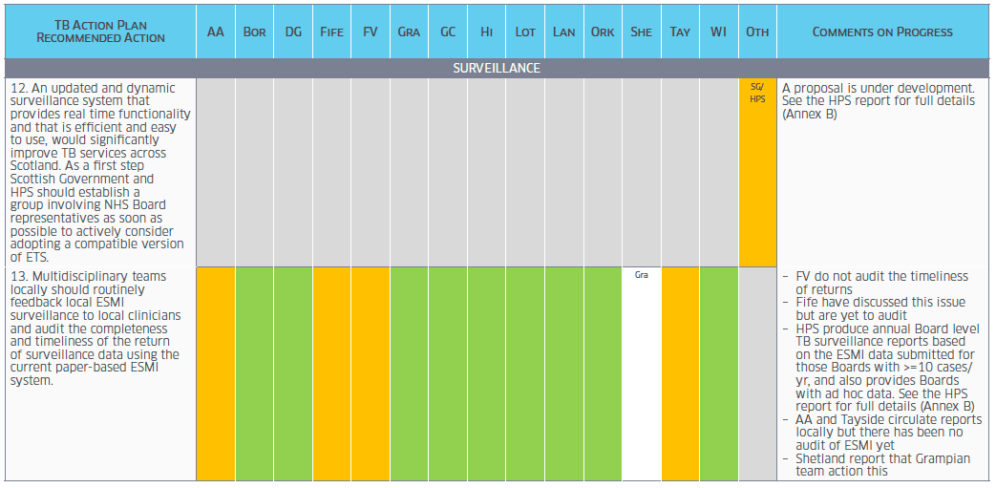The width and height of the screenshot is (996, 488).
Task: Click the She column header
Action: pos(642,32)
